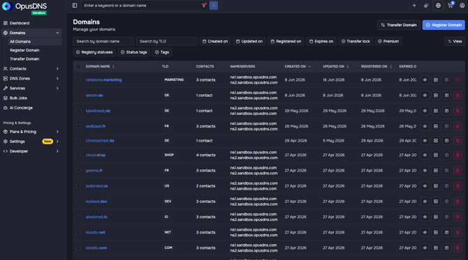Click the server icon for cloud.shop

point(436,155)
